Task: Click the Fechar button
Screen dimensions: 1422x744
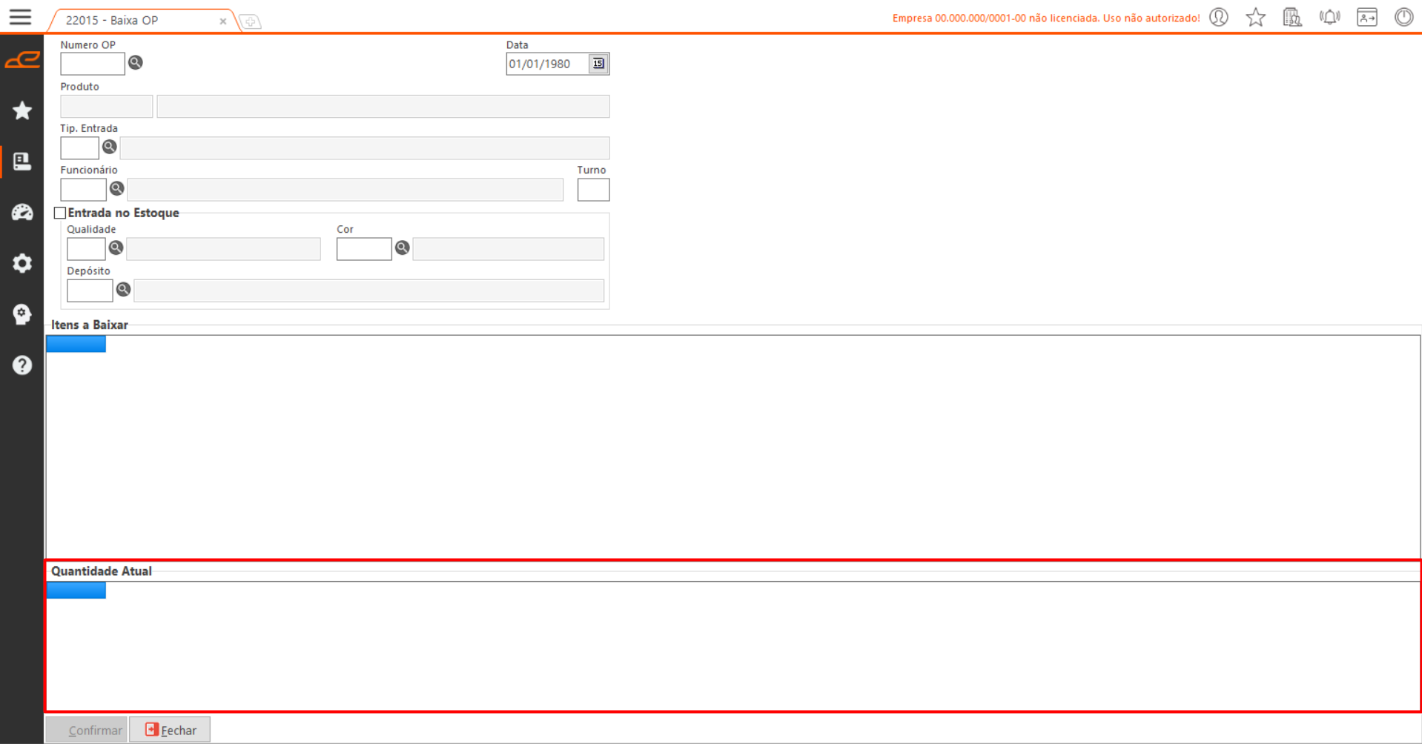Action: (170, 730)
